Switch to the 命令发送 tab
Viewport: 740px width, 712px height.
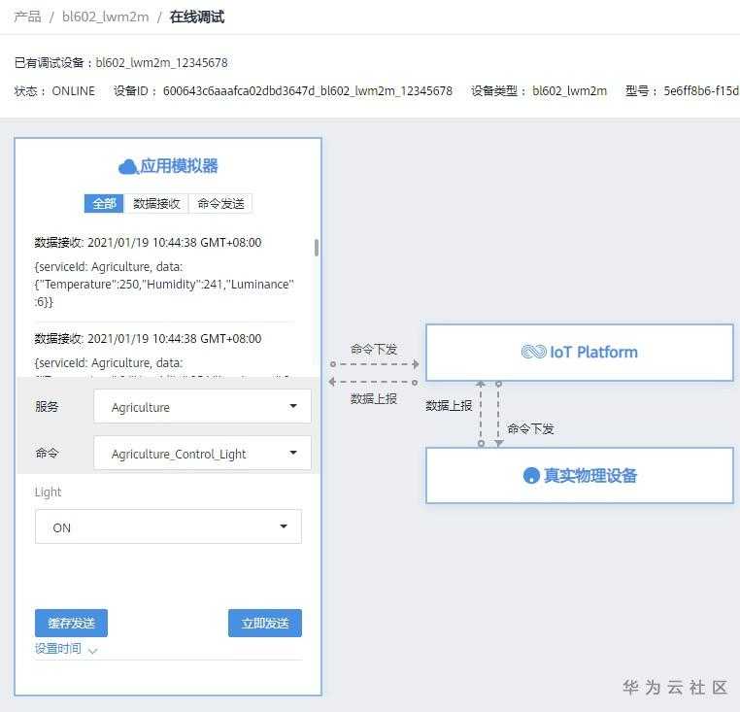(220, 203)
